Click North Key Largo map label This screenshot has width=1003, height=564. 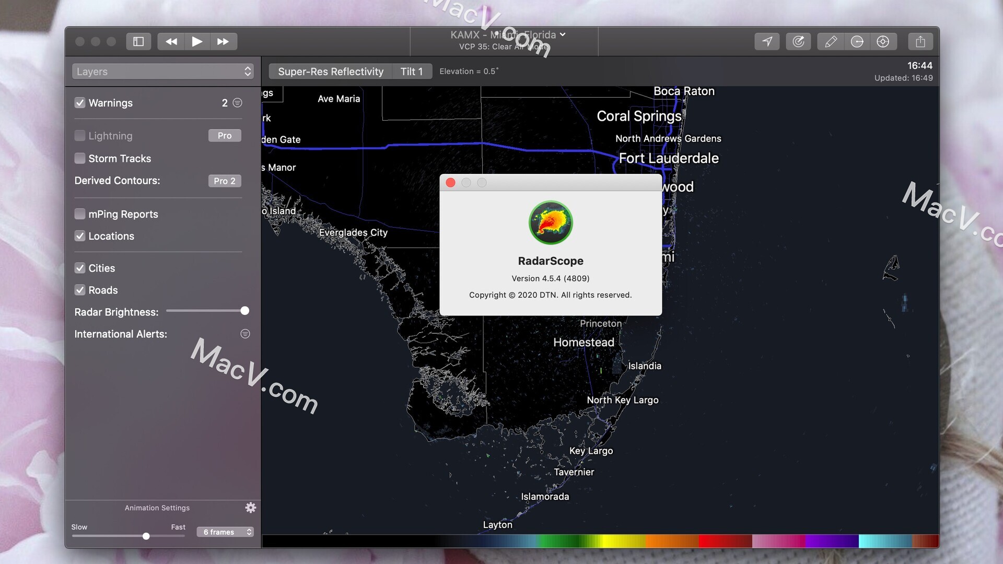622,400
